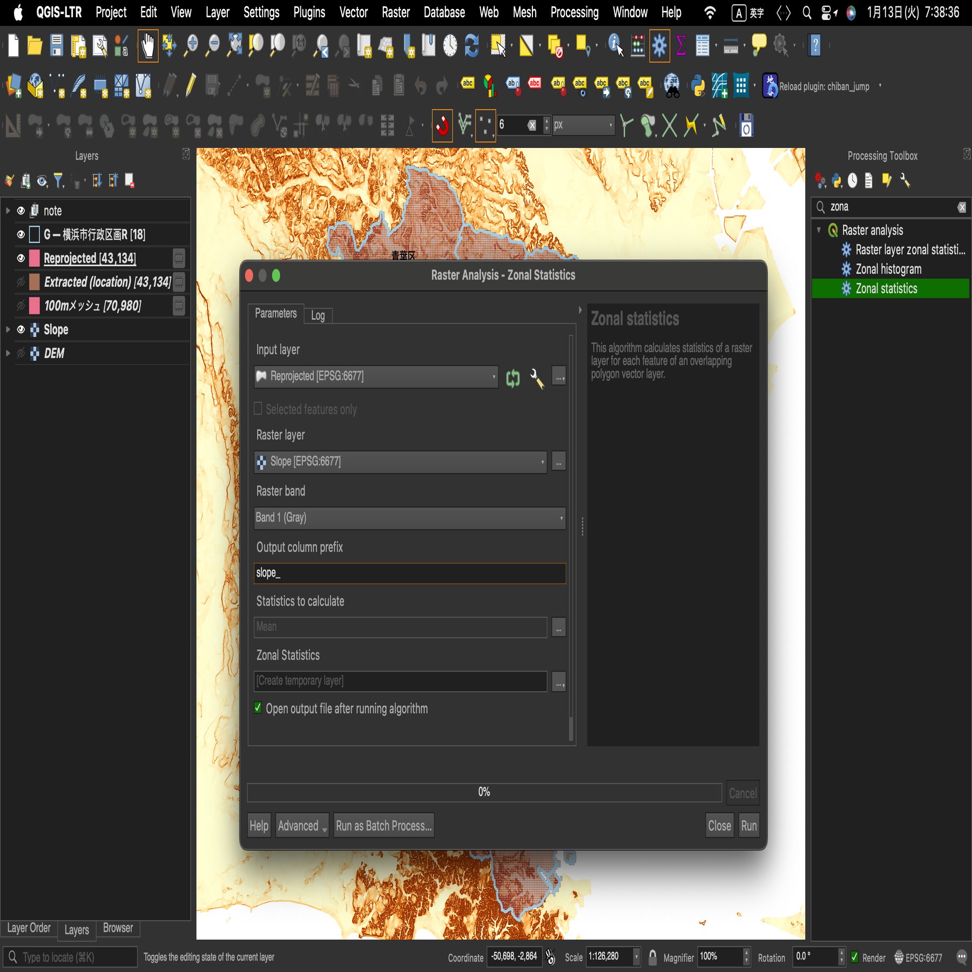
Task: Click the map tips speech bubble icon
Action: click(x=759, y=44)
